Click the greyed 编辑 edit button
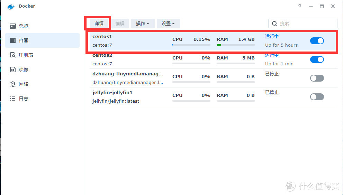 (120, 24)
